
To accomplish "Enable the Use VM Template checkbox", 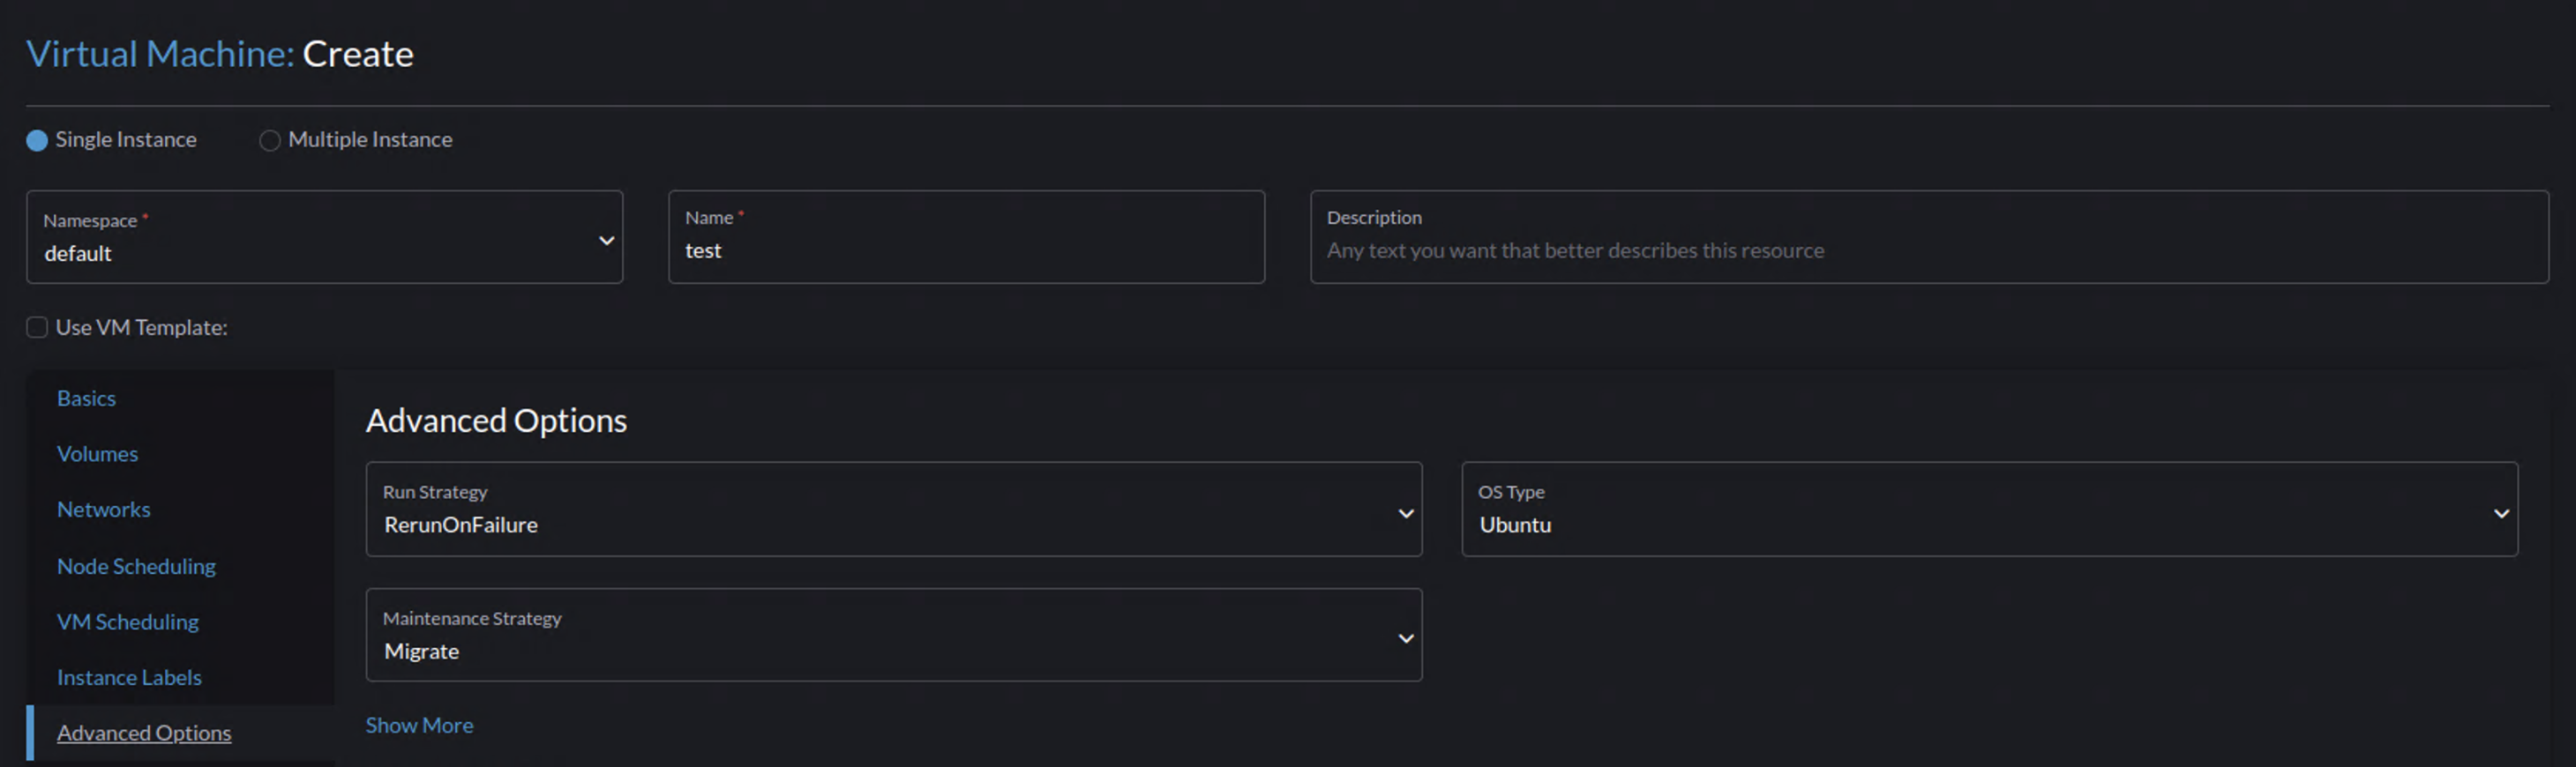I will pos(36,326).
